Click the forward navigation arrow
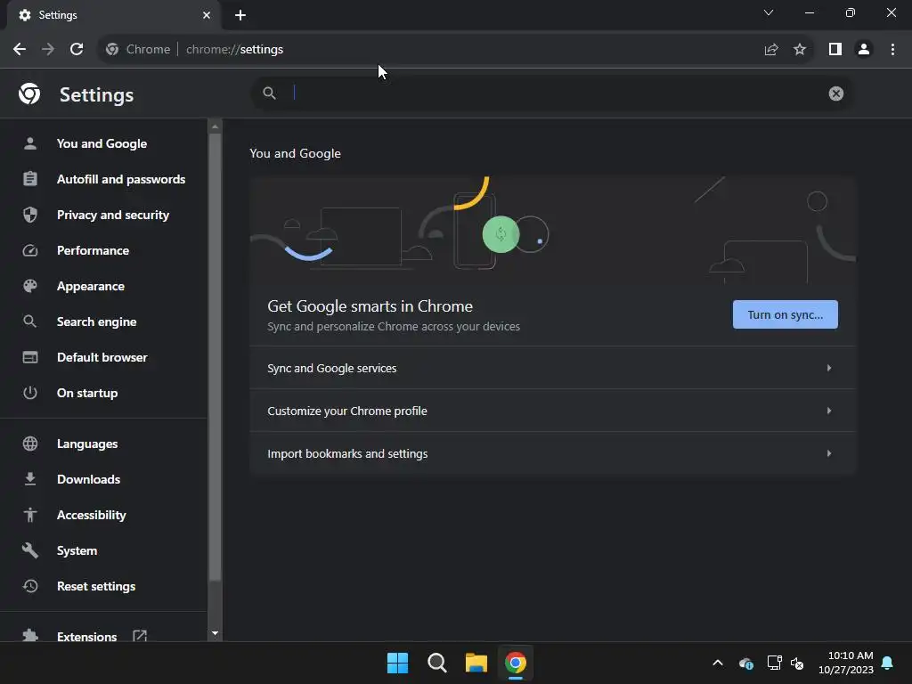Viewport: 912px width, 684px height. coord(48,50)
